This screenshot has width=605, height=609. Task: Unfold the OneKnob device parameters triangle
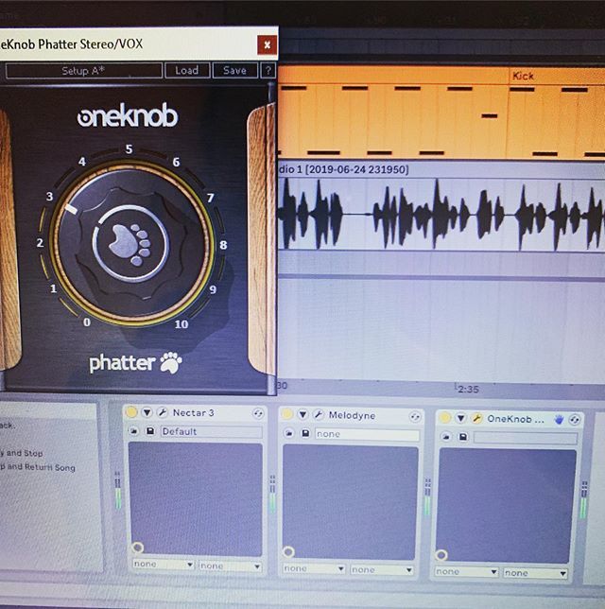point(461,418)
